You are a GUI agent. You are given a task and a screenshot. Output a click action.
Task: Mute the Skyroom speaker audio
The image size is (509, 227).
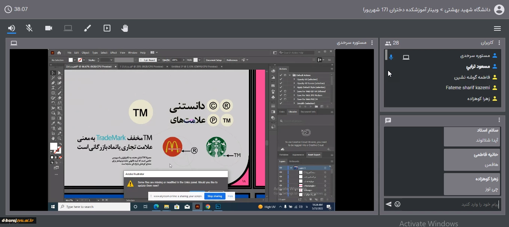(12, 28)
